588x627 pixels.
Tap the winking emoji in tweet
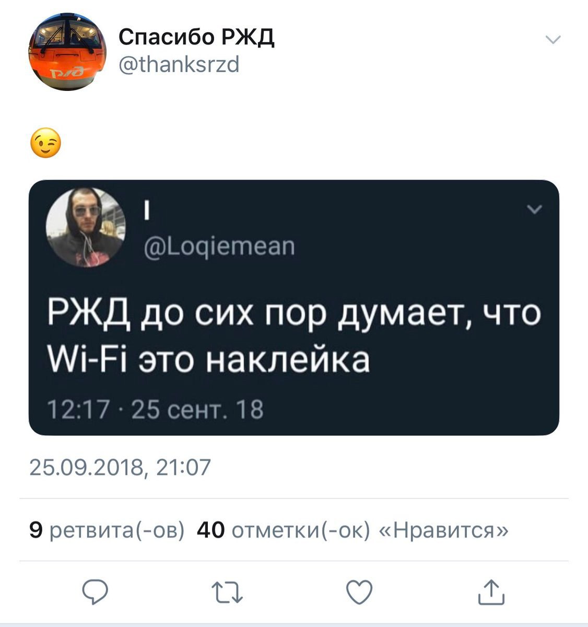point(46,143)
